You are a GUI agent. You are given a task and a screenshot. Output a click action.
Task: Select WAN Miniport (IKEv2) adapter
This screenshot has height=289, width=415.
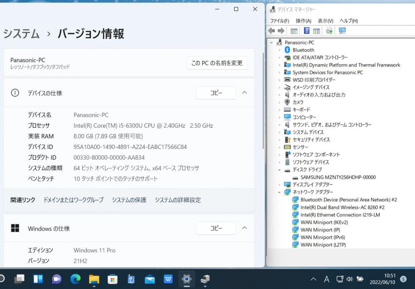click(x=324, y=222)
